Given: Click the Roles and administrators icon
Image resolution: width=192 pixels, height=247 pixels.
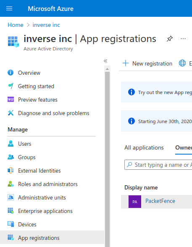Looking at the screenshot, I should [x=11, y=184].
